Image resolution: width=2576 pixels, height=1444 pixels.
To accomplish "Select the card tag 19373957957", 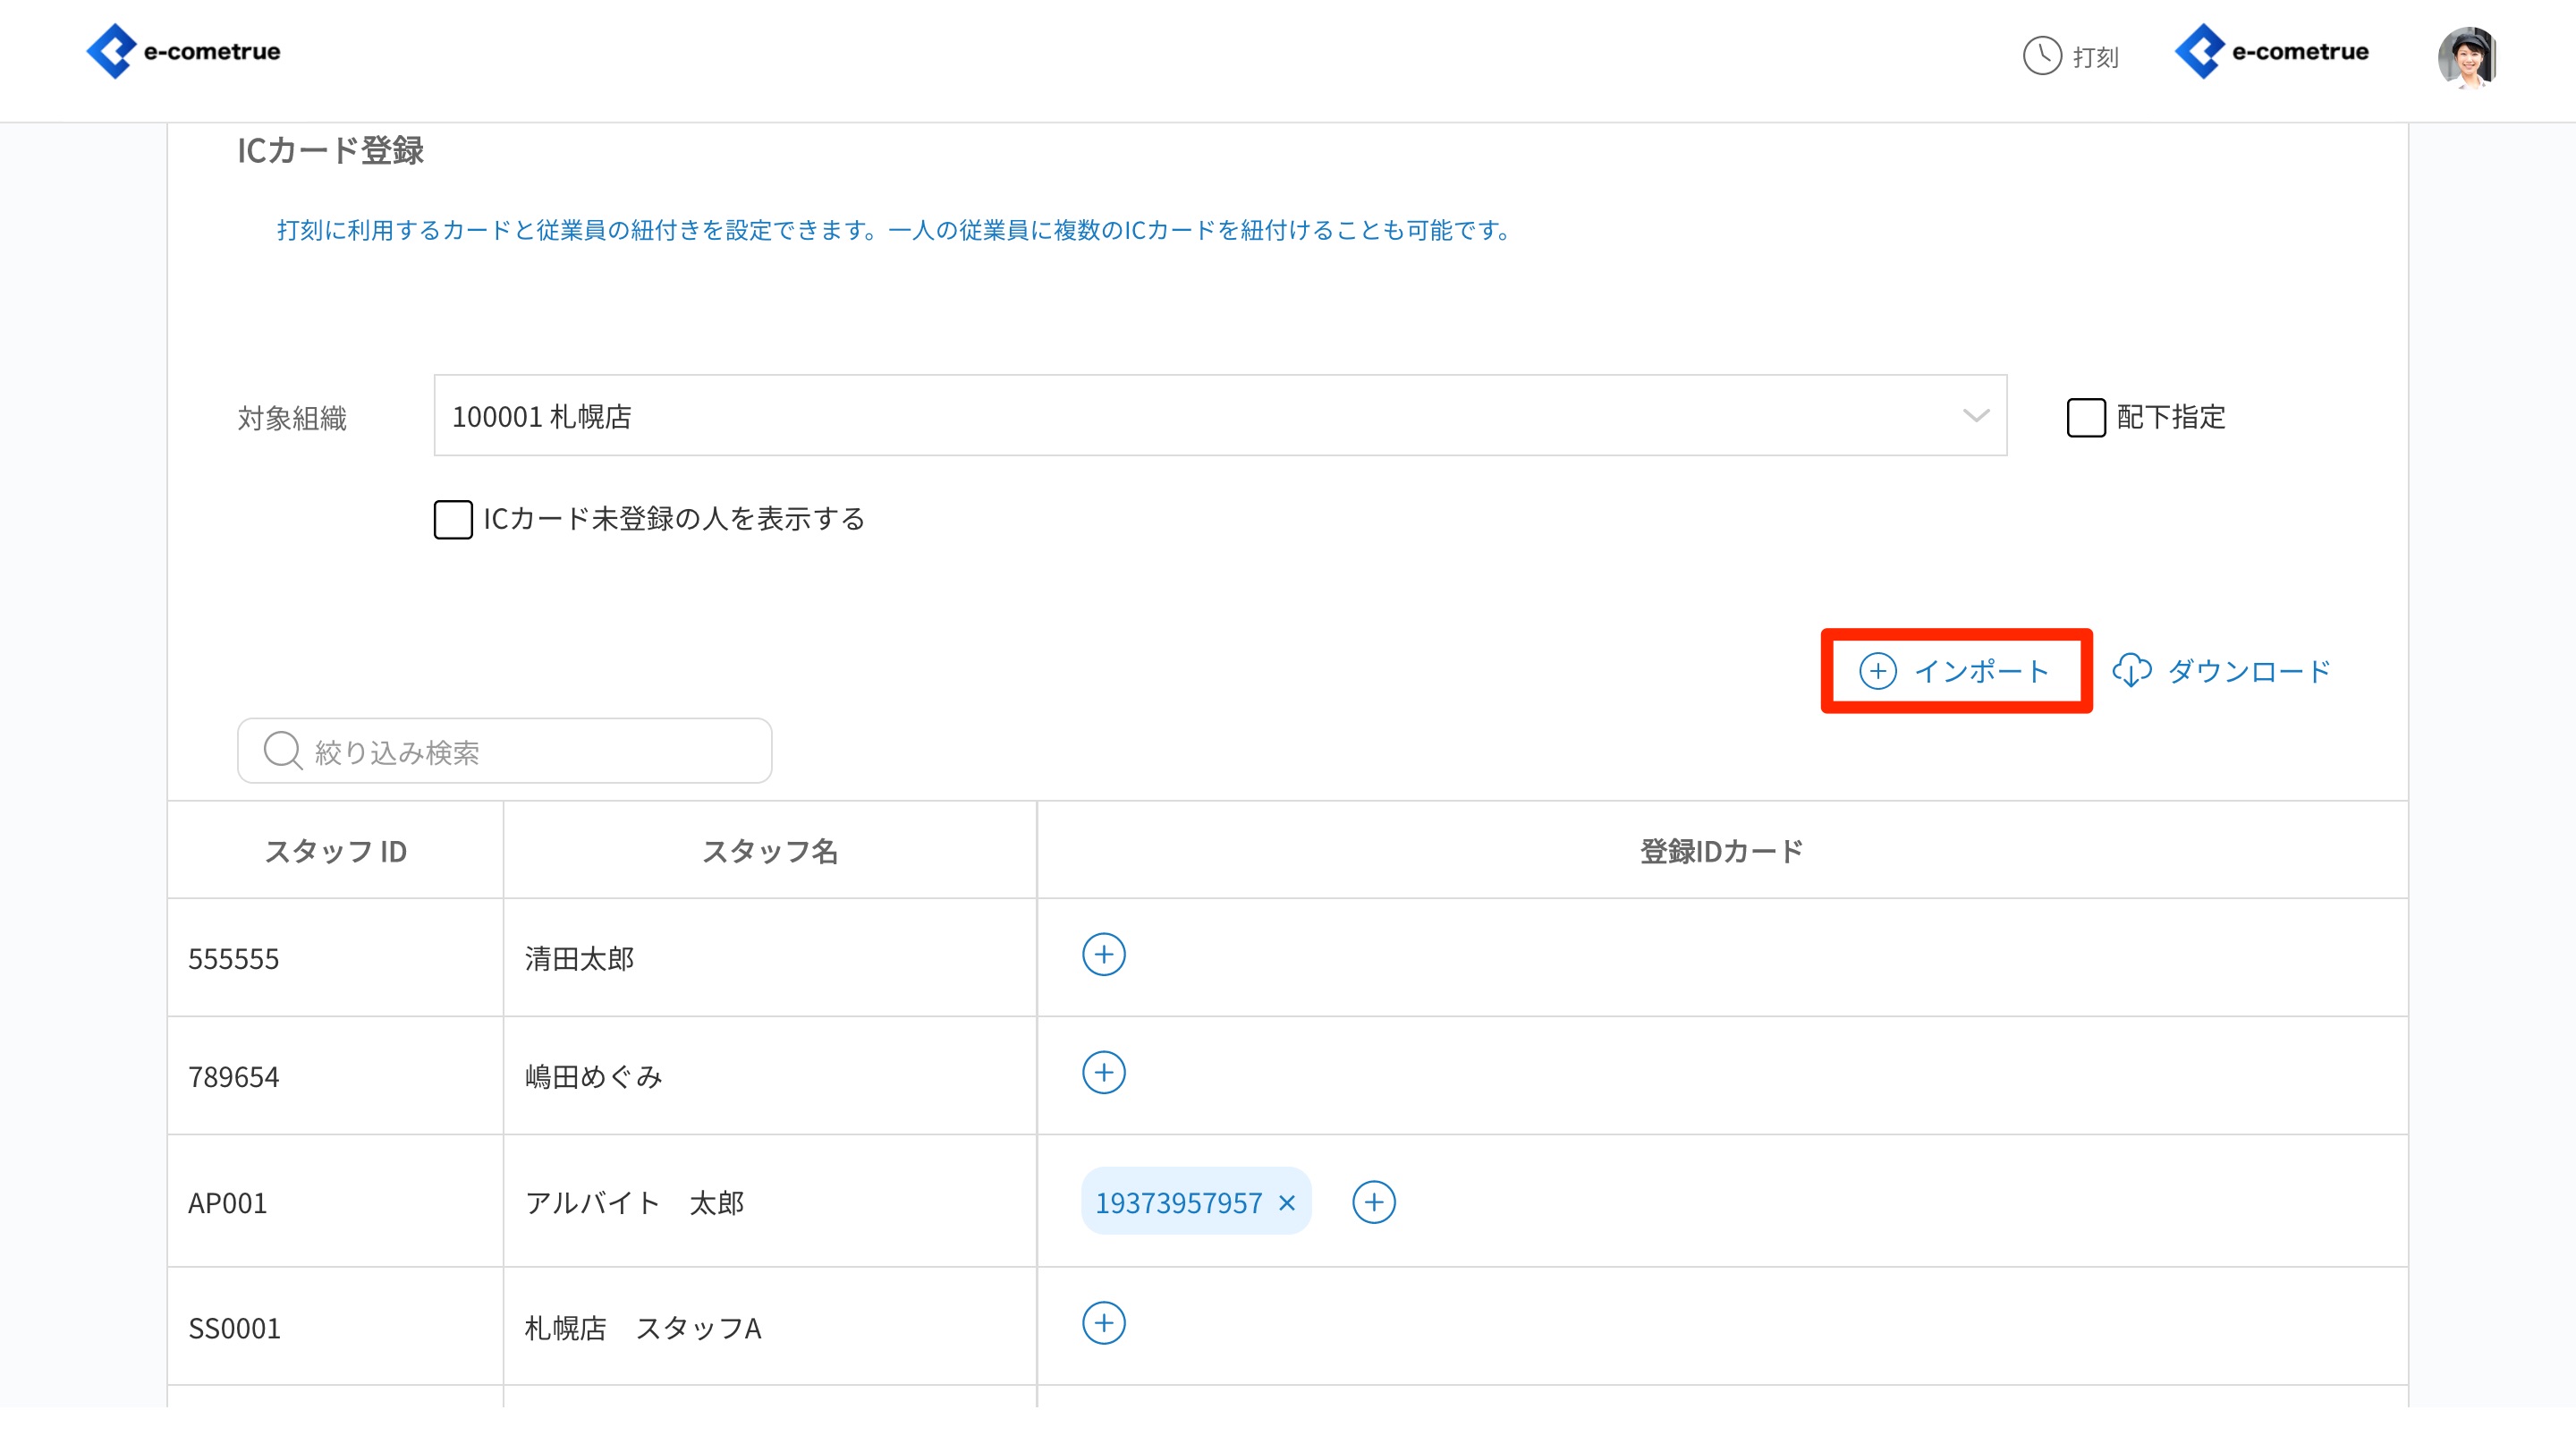I will (1178, 1203).
